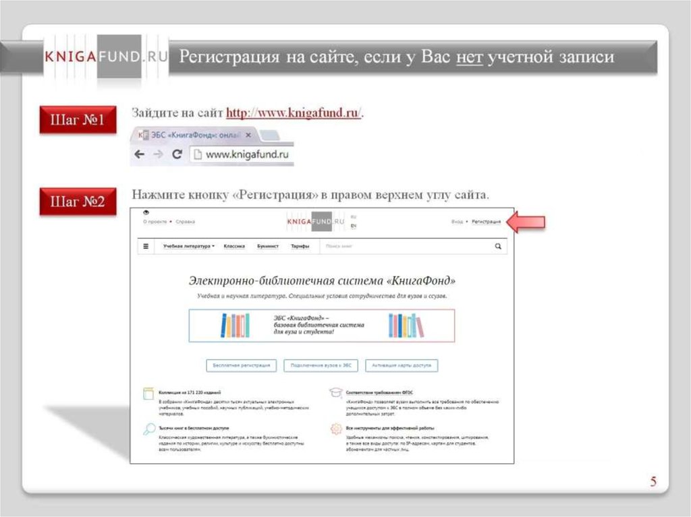
Task: Close the ЭБС «КнигаФонд» browser tab
Action: click(x=248, y=135)
